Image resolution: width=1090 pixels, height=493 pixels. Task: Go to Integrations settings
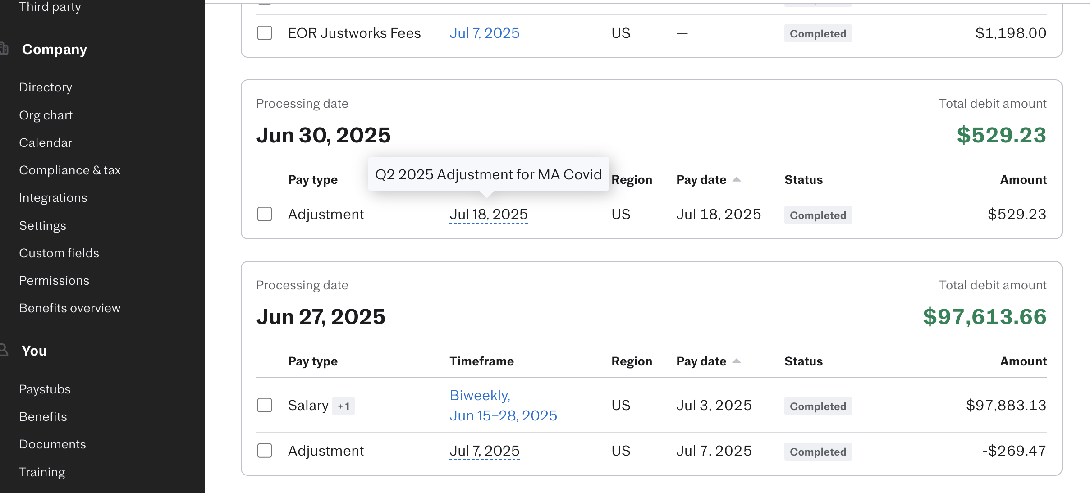[53, 197]
